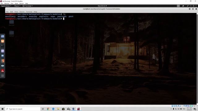Switch to the running Kali VM taskbar icon
The height and width of the screenshot is (111, 198).
(78, 109)
